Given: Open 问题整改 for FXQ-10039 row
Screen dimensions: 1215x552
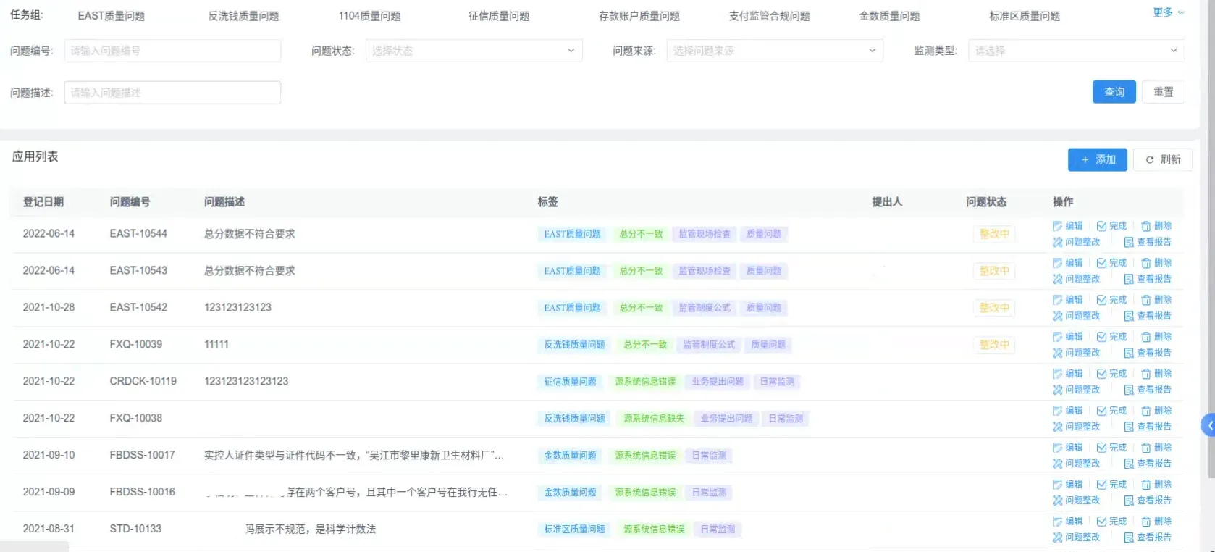Looking at the screenshot, I should click(1076, 353).
